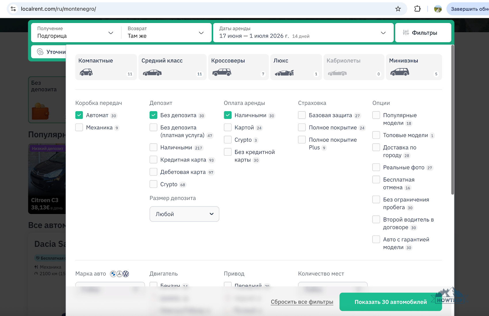Check Crypto under Депозит
Screen dimensions: 489x316
tap(153, 184)
